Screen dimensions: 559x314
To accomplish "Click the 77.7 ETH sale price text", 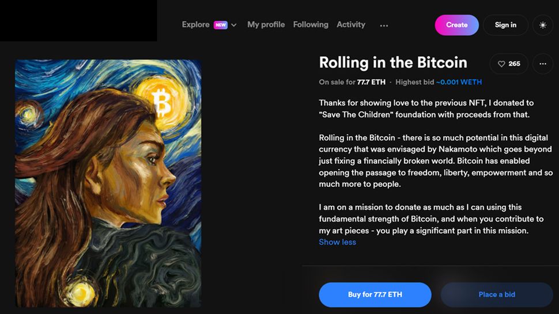I will (x=371, y=82).
